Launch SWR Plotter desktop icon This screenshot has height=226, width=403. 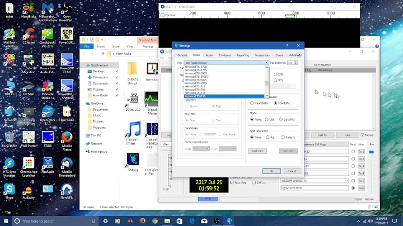pyautogui.click(x=29, y=139)
